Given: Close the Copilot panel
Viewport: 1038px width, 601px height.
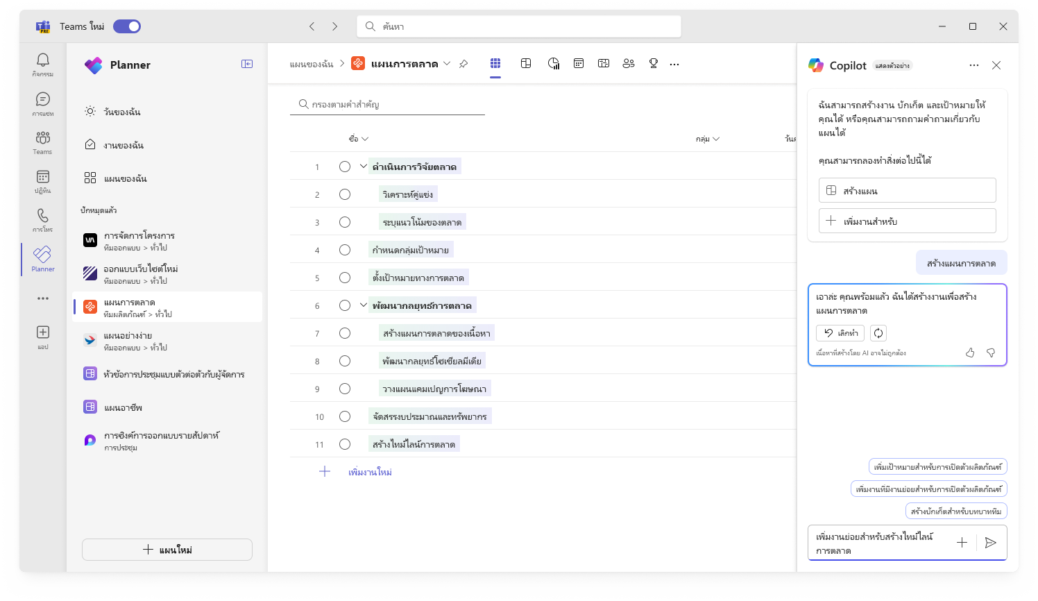Looking at the screenshot, I should tap(996, 65).
